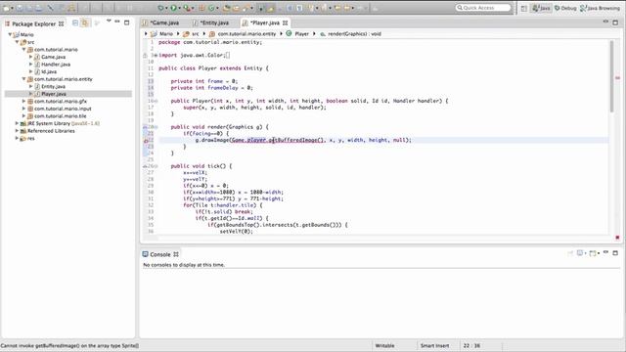Select Entity.java in Package Explorer

point(53,87)
